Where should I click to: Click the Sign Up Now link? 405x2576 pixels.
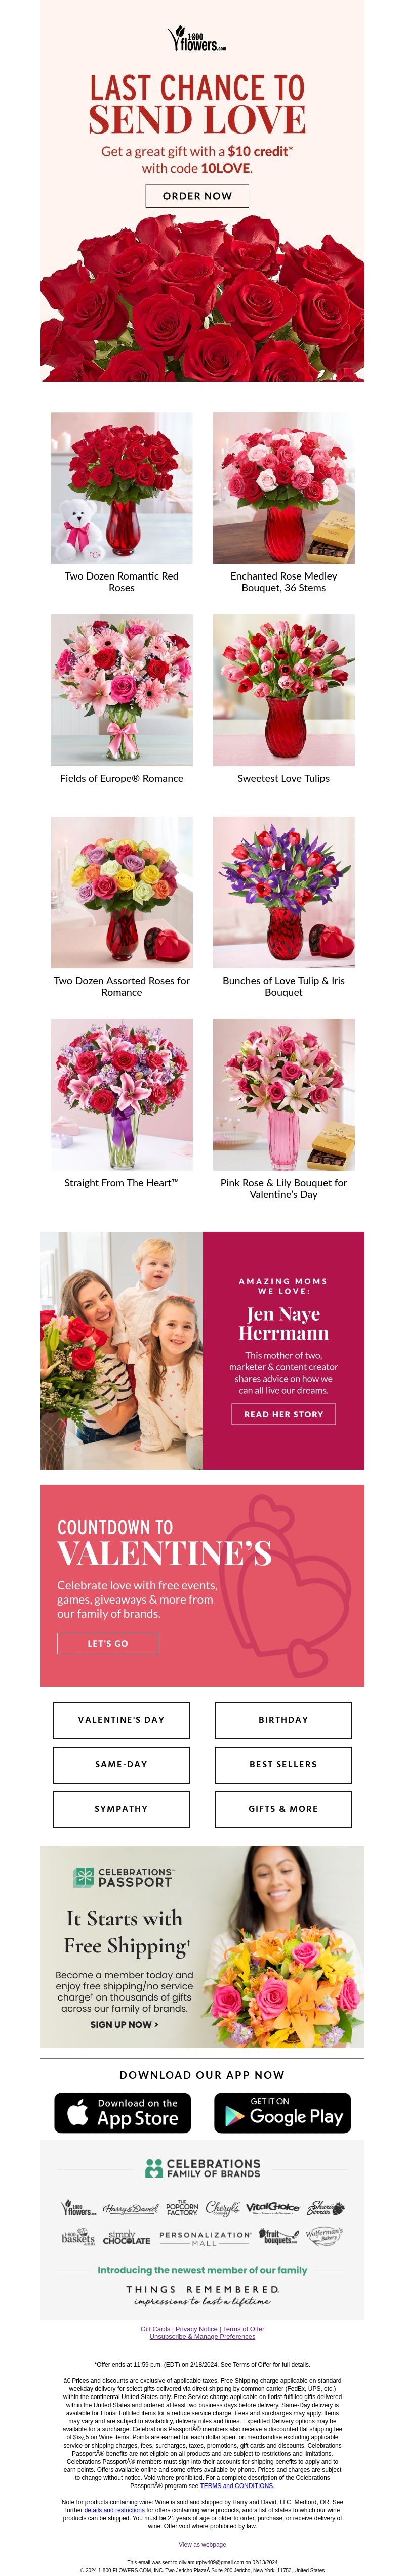[124, 2024]
